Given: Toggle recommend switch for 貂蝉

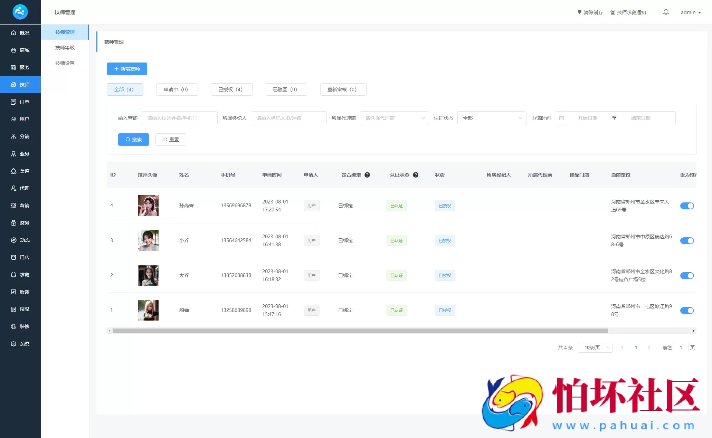Looking at the screenshot, I should [x=687, y=311].
